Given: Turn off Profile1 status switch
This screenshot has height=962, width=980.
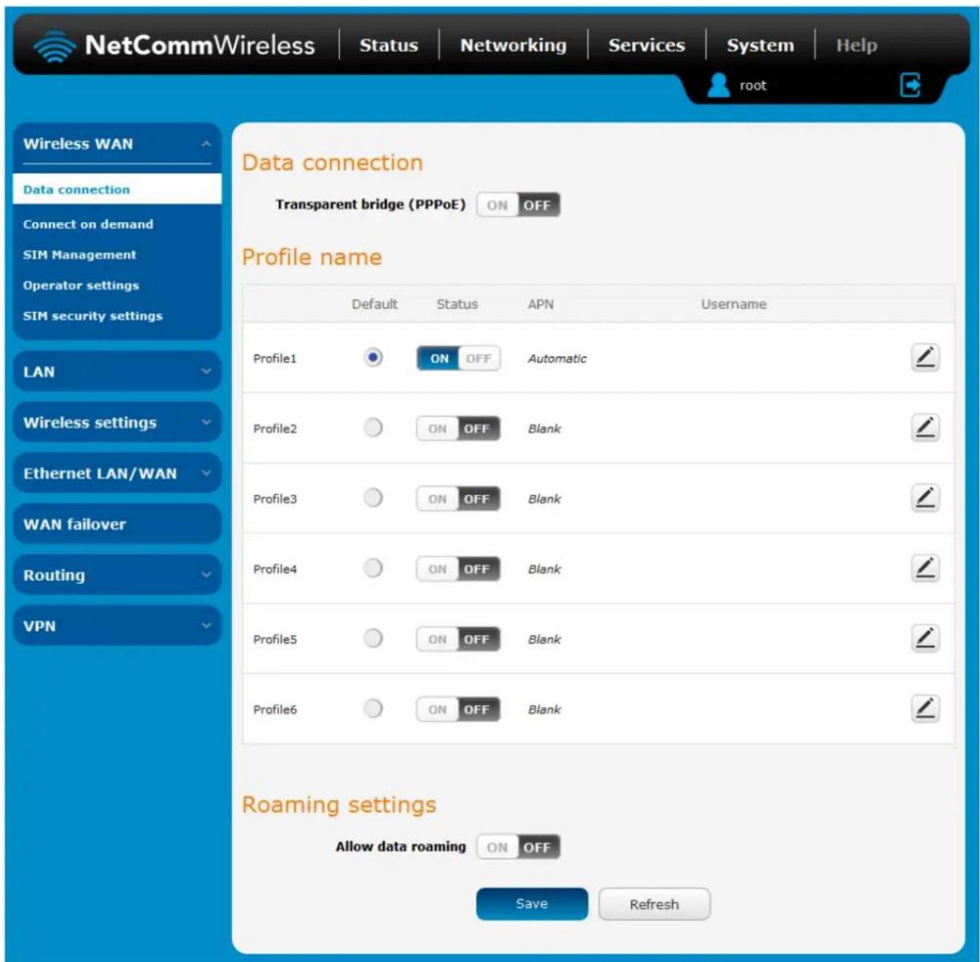Looking at the screenshot, I should tap(458, 358).
